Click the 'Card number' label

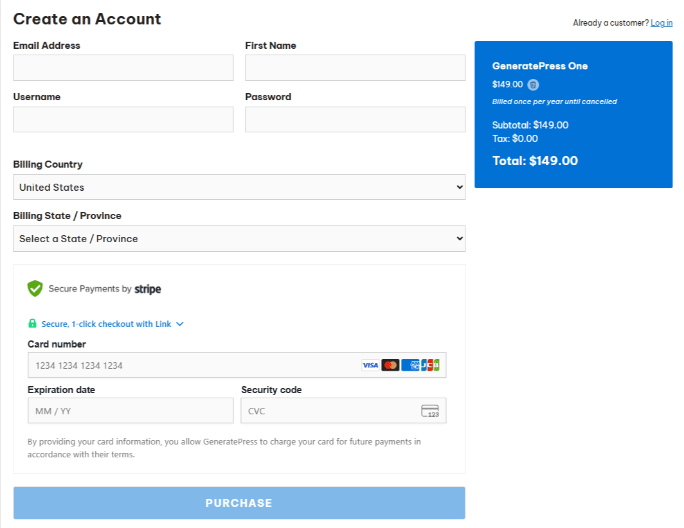[57, 344]
